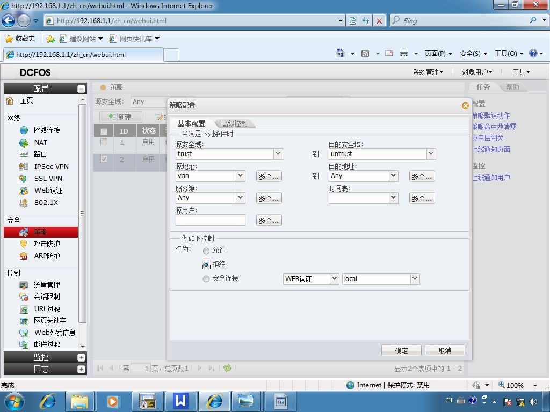550x412 pixels.
Task: Open the IE 页面(P) menu
Action: tap(438, 54)
